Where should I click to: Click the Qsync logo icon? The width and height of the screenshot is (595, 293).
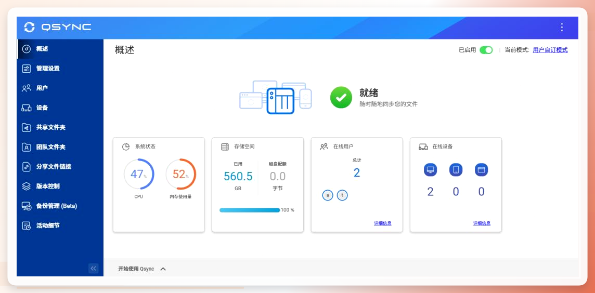[x=29, y=28]
